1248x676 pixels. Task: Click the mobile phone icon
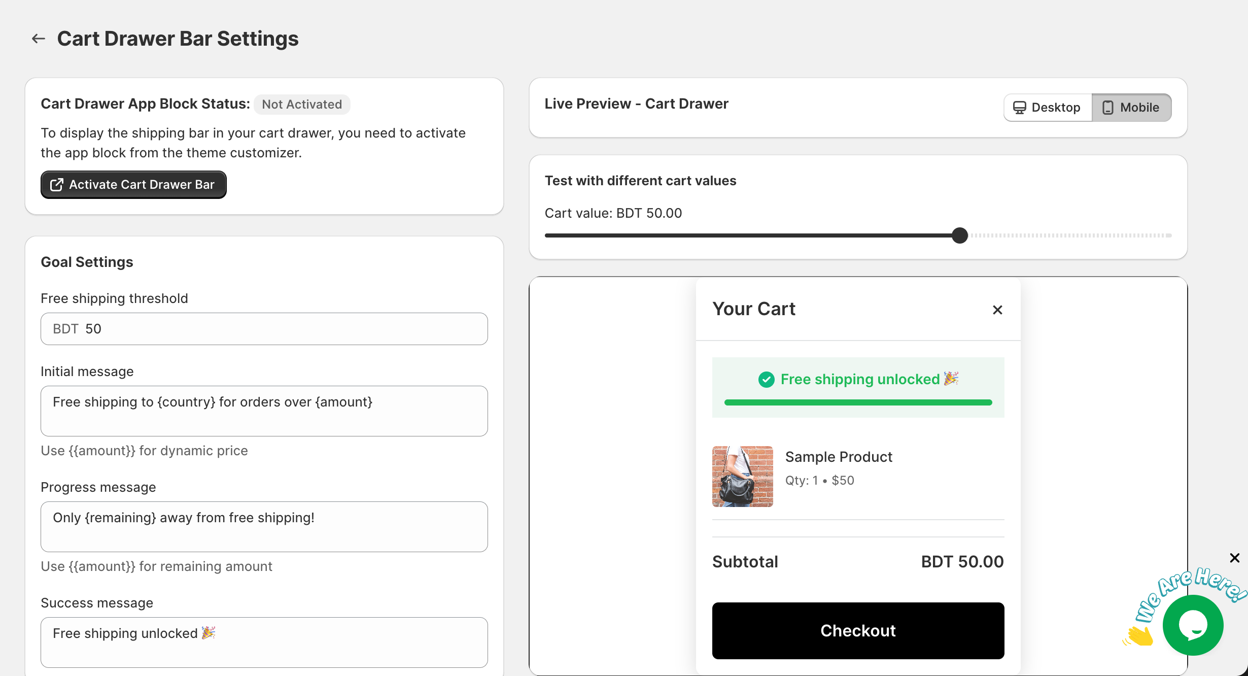click(1108, 108)
